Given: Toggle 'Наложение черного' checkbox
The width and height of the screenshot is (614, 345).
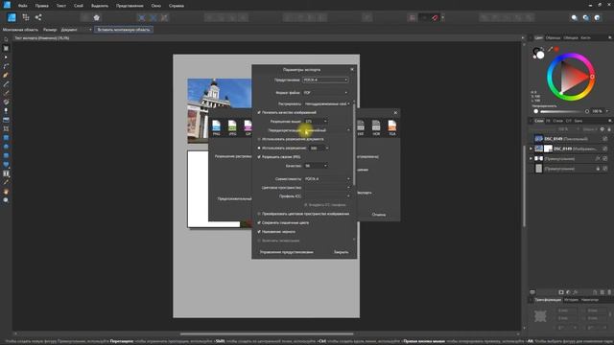Looking at the screenshot, I should (259, 232).
